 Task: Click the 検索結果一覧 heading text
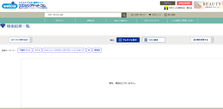18,26
